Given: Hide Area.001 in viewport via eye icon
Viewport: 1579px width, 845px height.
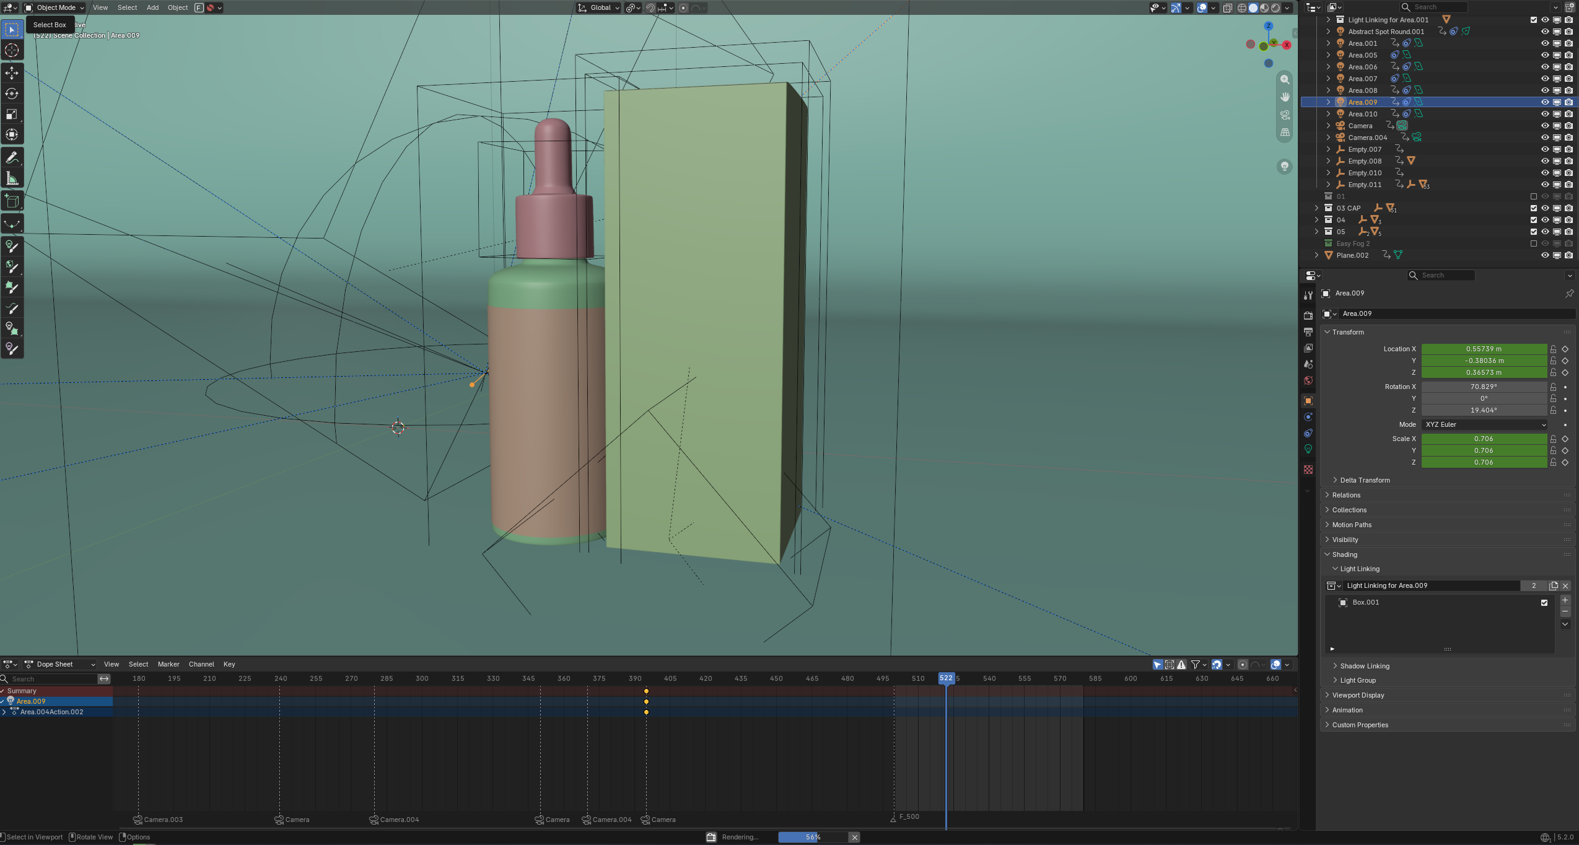Looking at the screenshot, I should (x=1545, y=43).
